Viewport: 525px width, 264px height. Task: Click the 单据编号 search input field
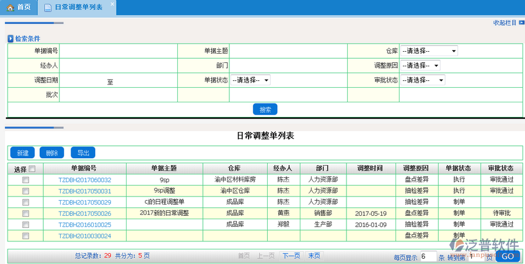(x=118, y=51)
